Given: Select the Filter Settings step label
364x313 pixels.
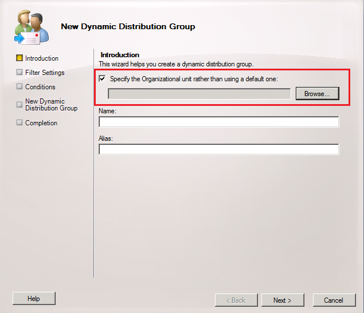Looking at the screenshot, I should coord(45,73).
